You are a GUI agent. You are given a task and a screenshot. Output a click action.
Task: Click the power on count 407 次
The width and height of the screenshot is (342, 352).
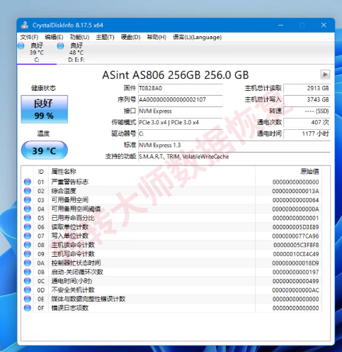(307, 123)
